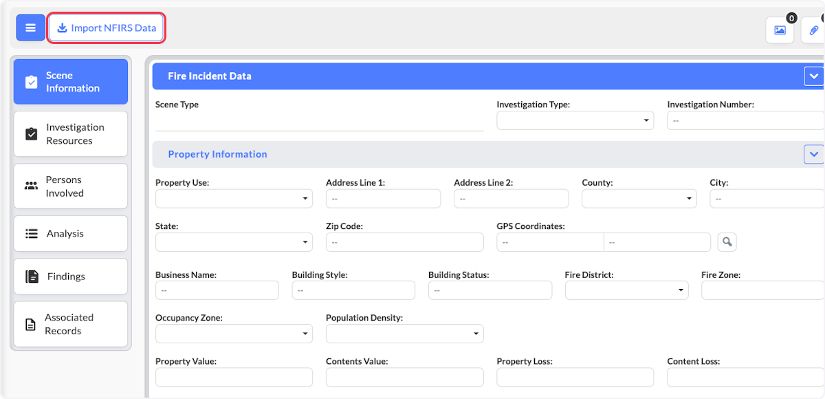The image size is (825, 399).
Task: Click second GPS Coordinates field
Action: click(x=657, y=242)
